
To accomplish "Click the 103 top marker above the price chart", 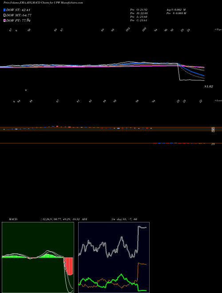I will tap(128, 29).
